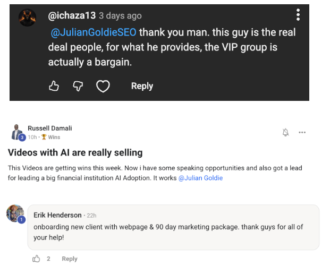Open the @ichaza13 channel username
The image size is (330, 266).
(x=72, y=15)
